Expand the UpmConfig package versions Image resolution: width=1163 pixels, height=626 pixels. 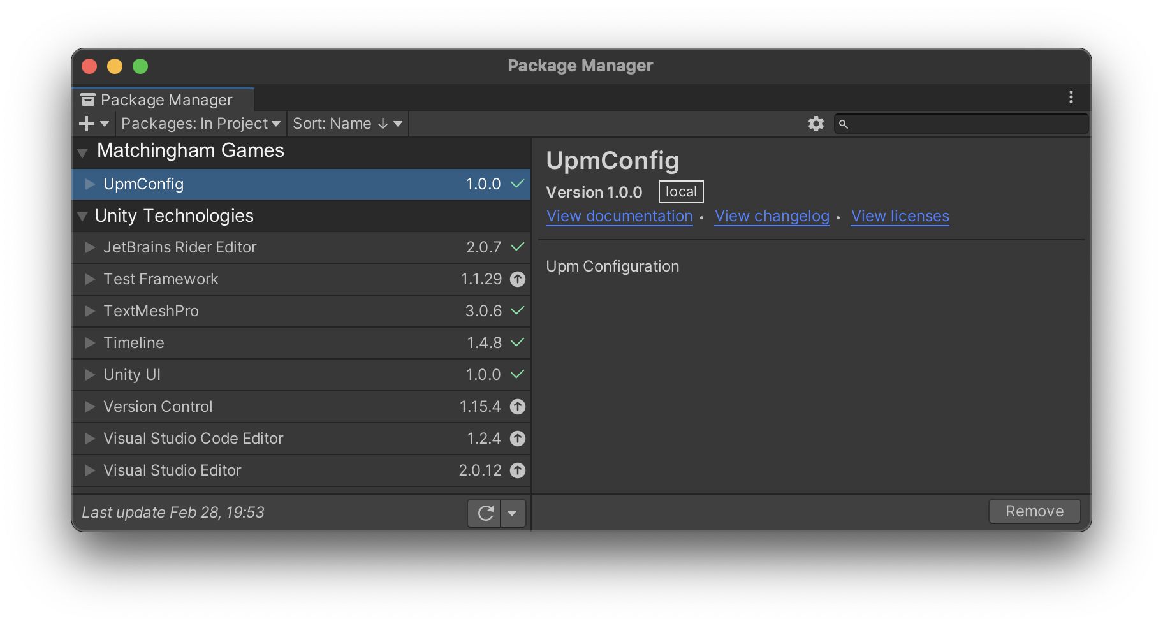(x=90, y=184)
